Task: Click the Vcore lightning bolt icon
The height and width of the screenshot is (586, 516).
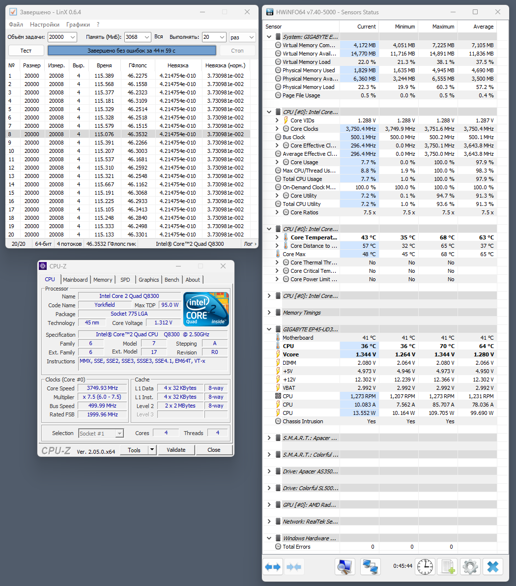Action: (278, 354)
